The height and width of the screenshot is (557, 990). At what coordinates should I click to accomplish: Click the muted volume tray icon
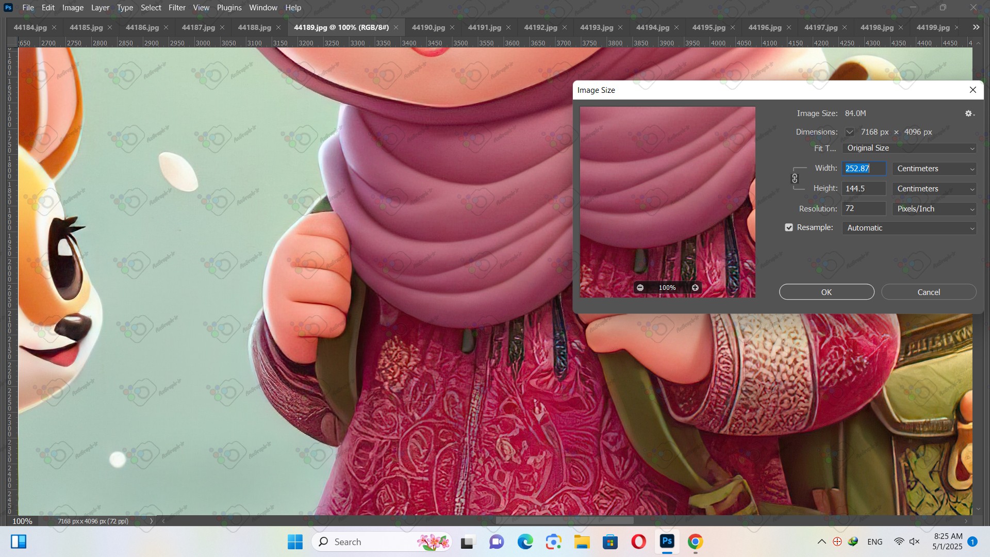click(915, 542)
